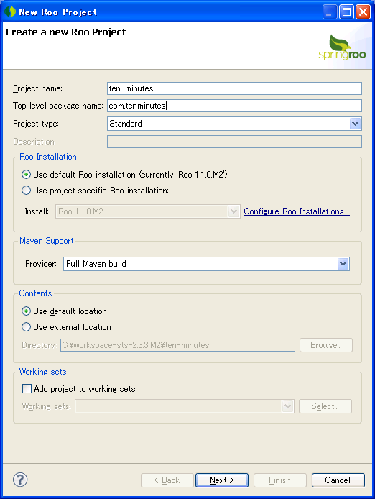375x499 pixels.
Task: Open Configure Roo Installations link
Action: [x=297, y=211]
